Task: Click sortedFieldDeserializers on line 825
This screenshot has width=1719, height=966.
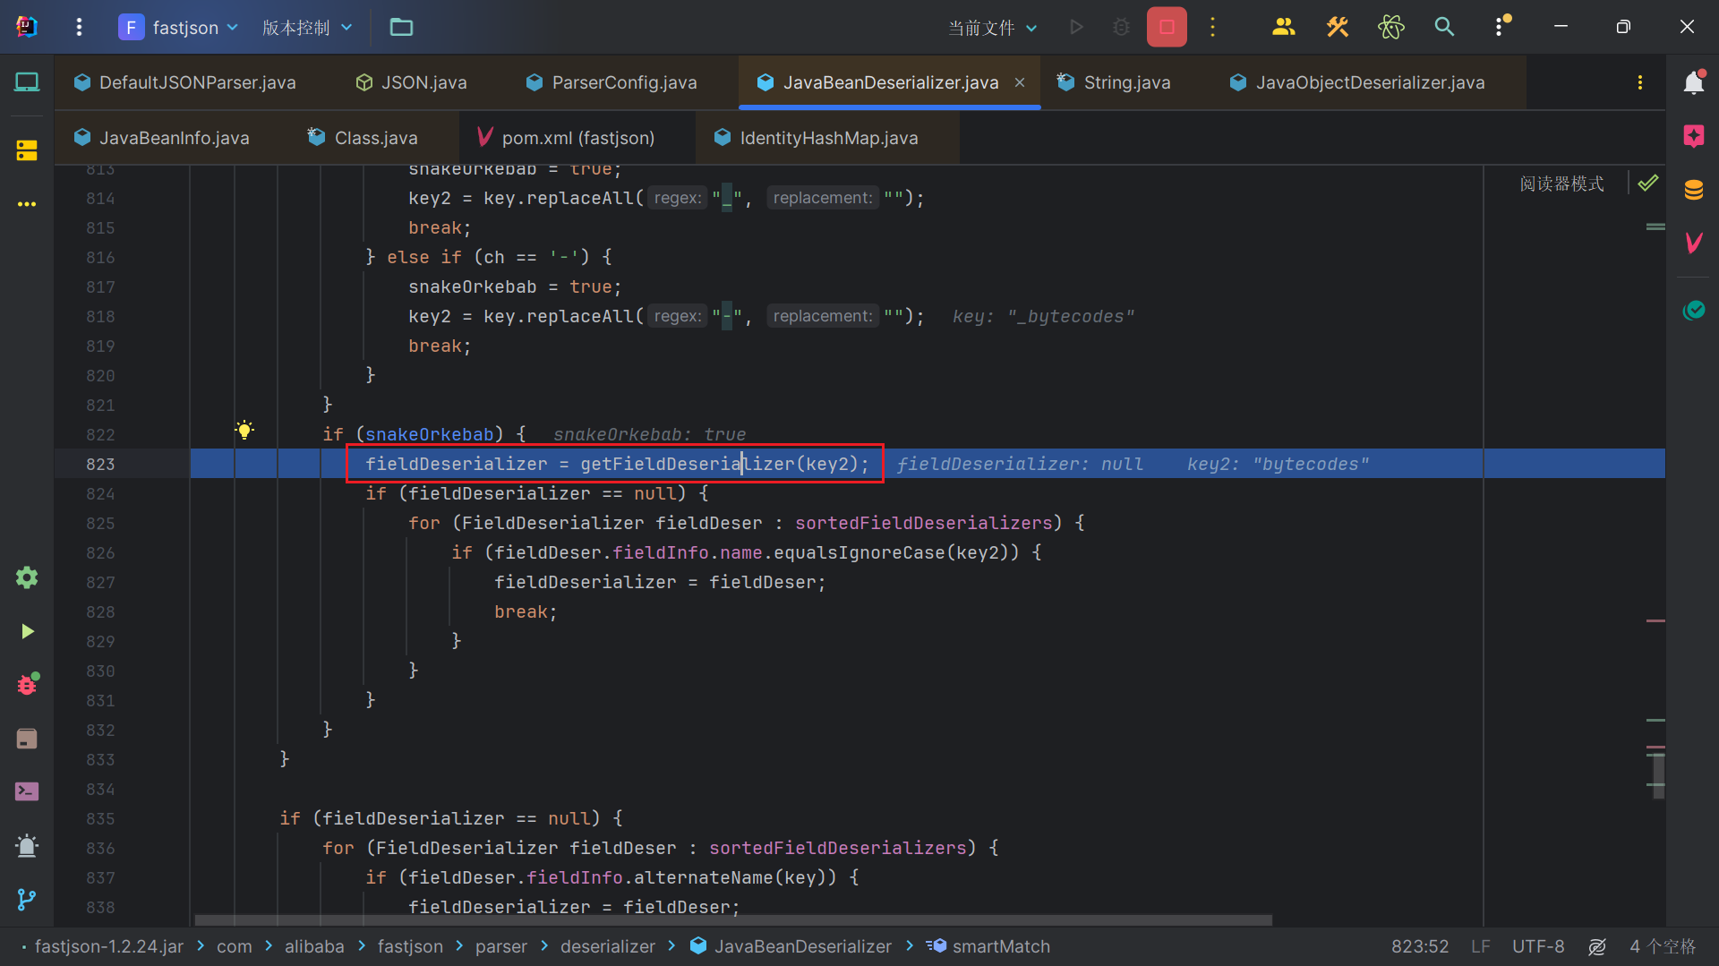Action: click(x=923, y=523)
